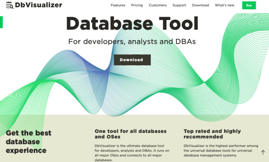Click the green Buy button
269x162 pixels.
click(249, 5)
